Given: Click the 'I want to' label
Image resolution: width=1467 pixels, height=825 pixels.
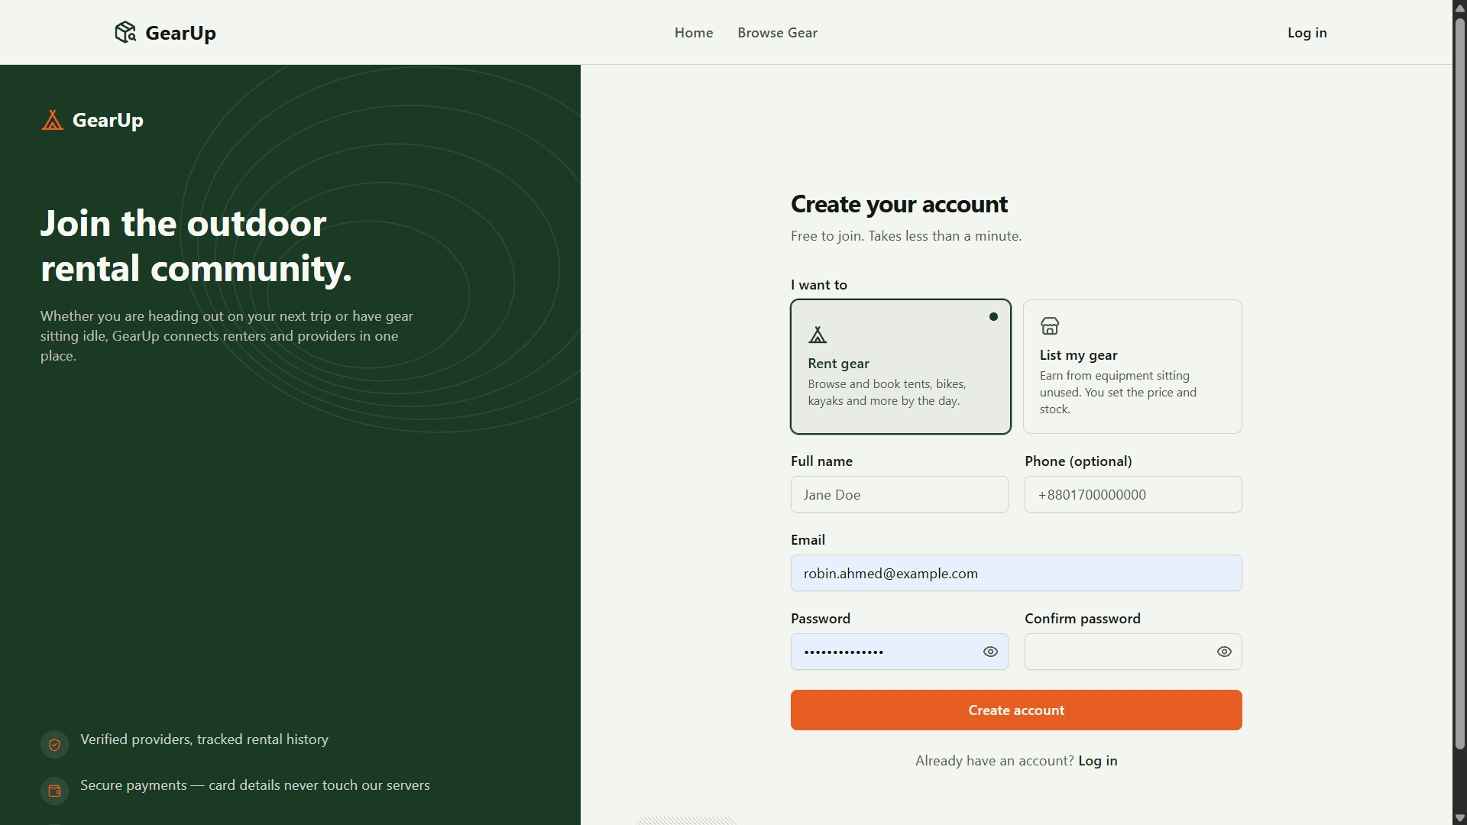Looking at the screenshot, I should (818, 285).
